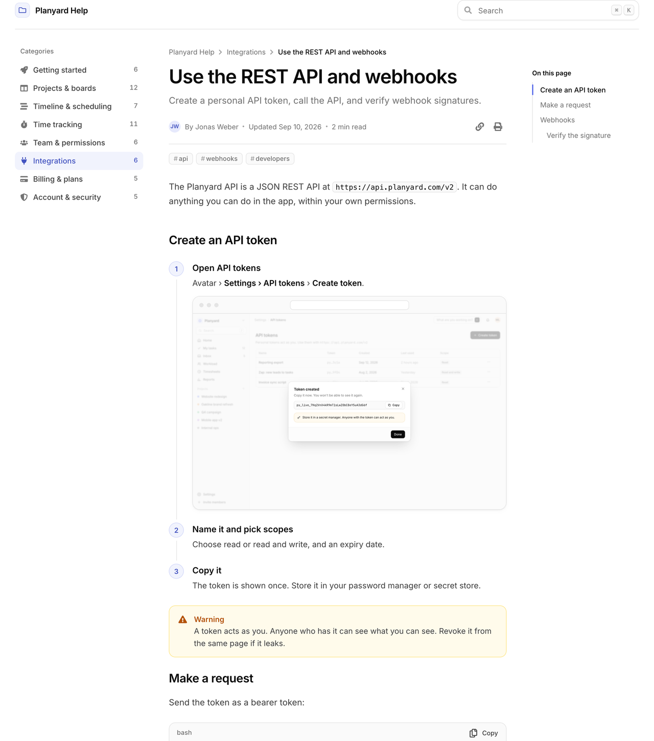Jump to Verify the signature subsection

(578, 135)
